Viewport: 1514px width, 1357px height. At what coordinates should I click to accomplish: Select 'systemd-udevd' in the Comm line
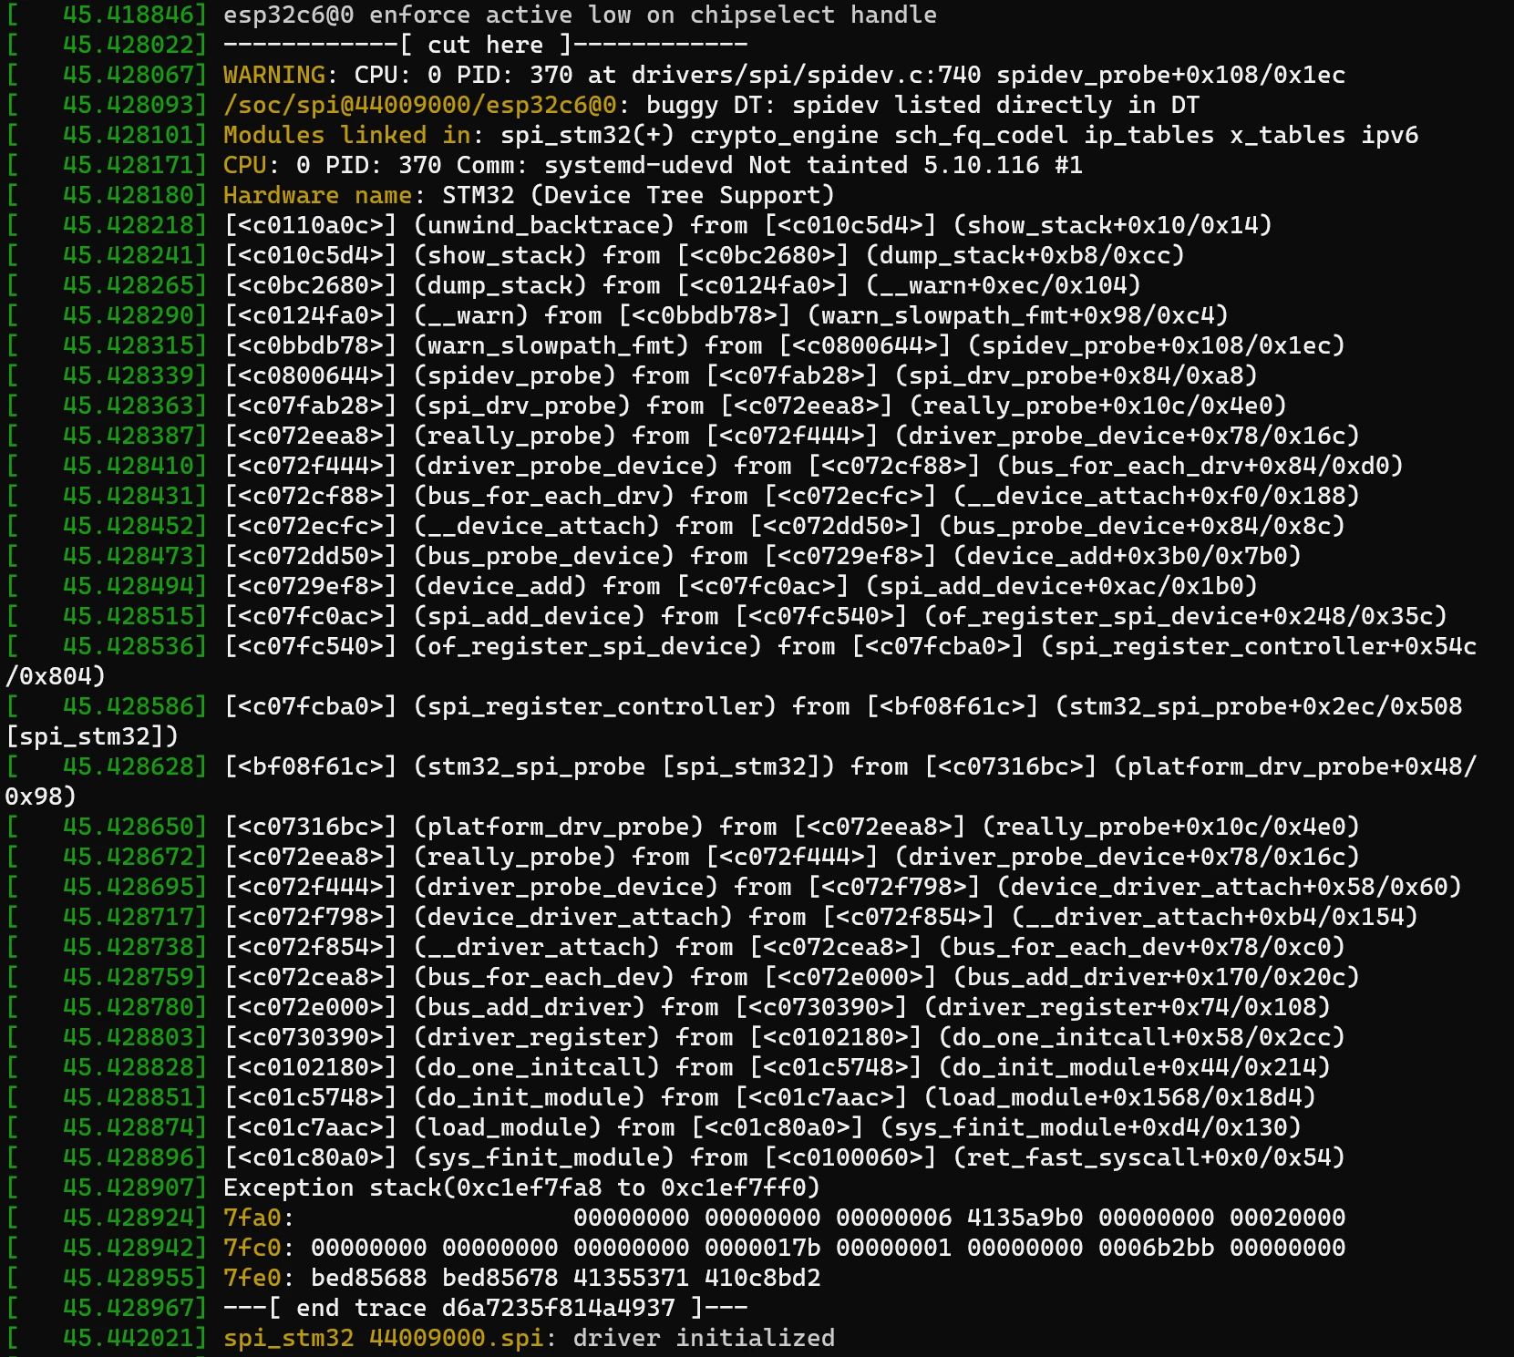[x=639, y=165]
